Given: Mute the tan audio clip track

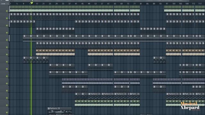Looking at the screenshot, I should pos(7,55).
